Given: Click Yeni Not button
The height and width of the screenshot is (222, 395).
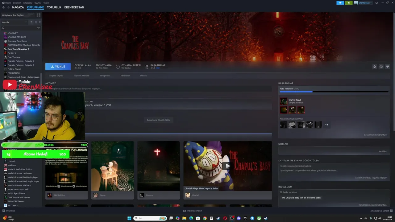Looking at the screenshot, I should [x=383, y=151].
